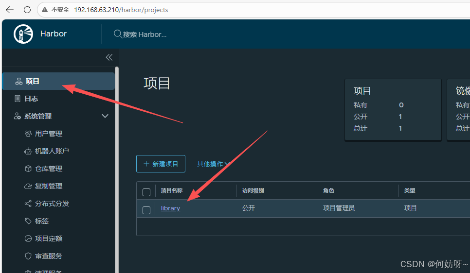
Task: Collapse the sidebar with double-chevron icon
Action: (109, 57)
